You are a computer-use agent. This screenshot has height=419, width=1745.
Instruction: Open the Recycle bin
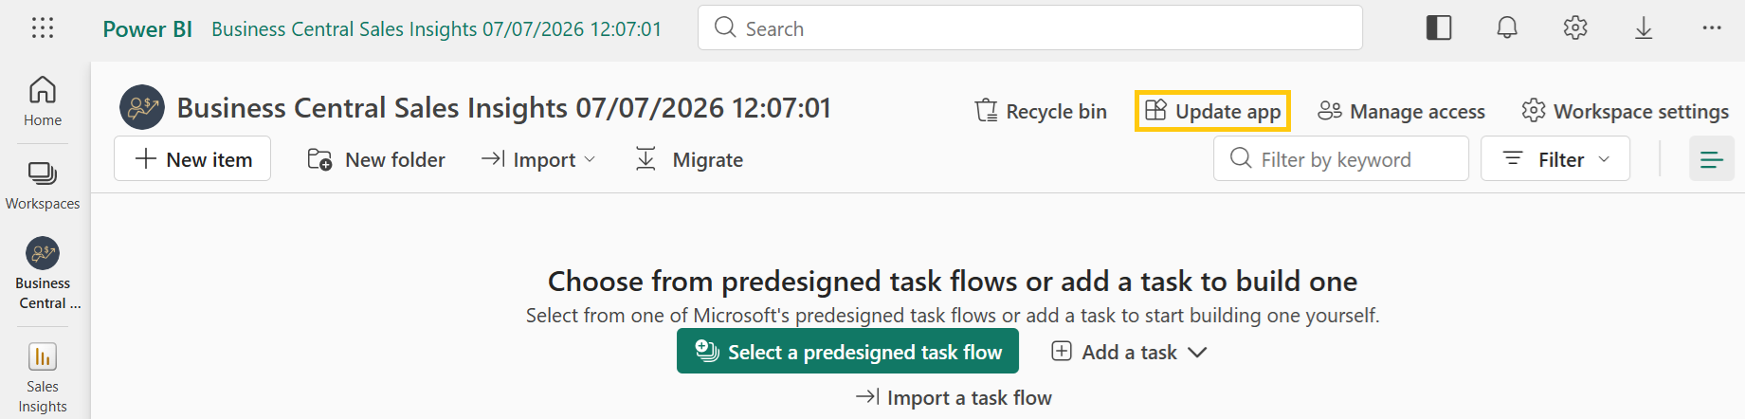tap(1041, 111)
